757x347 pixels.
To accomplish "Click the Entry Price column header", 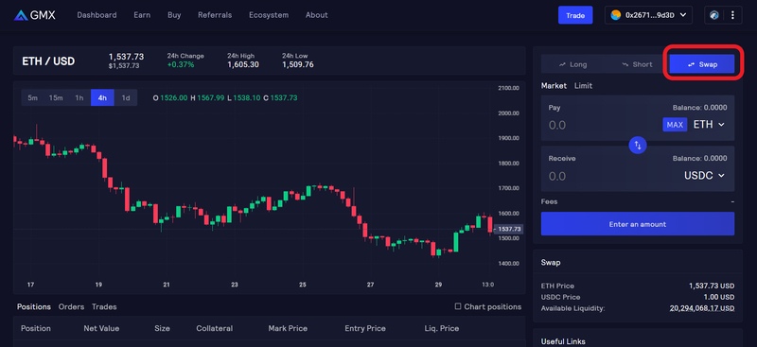I will tap(365, 328).
